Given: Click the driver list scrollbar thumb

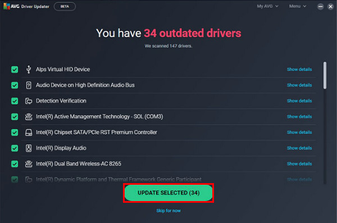Looking at the screenshot, I should (x=325, y=75).
